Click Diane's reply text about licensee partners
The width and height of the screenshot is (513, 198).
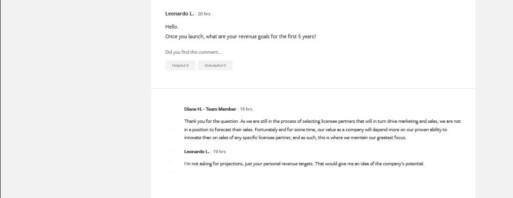[x=322, y=129]
